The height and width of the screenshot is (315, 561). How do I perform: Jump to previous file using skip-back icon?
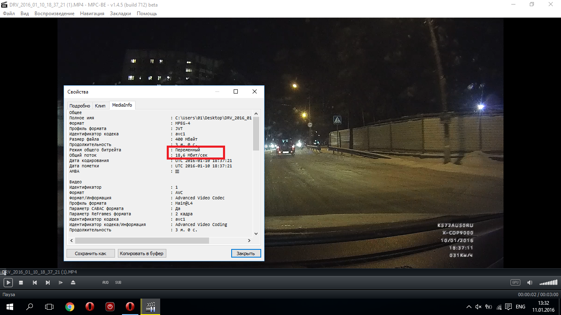35,283
